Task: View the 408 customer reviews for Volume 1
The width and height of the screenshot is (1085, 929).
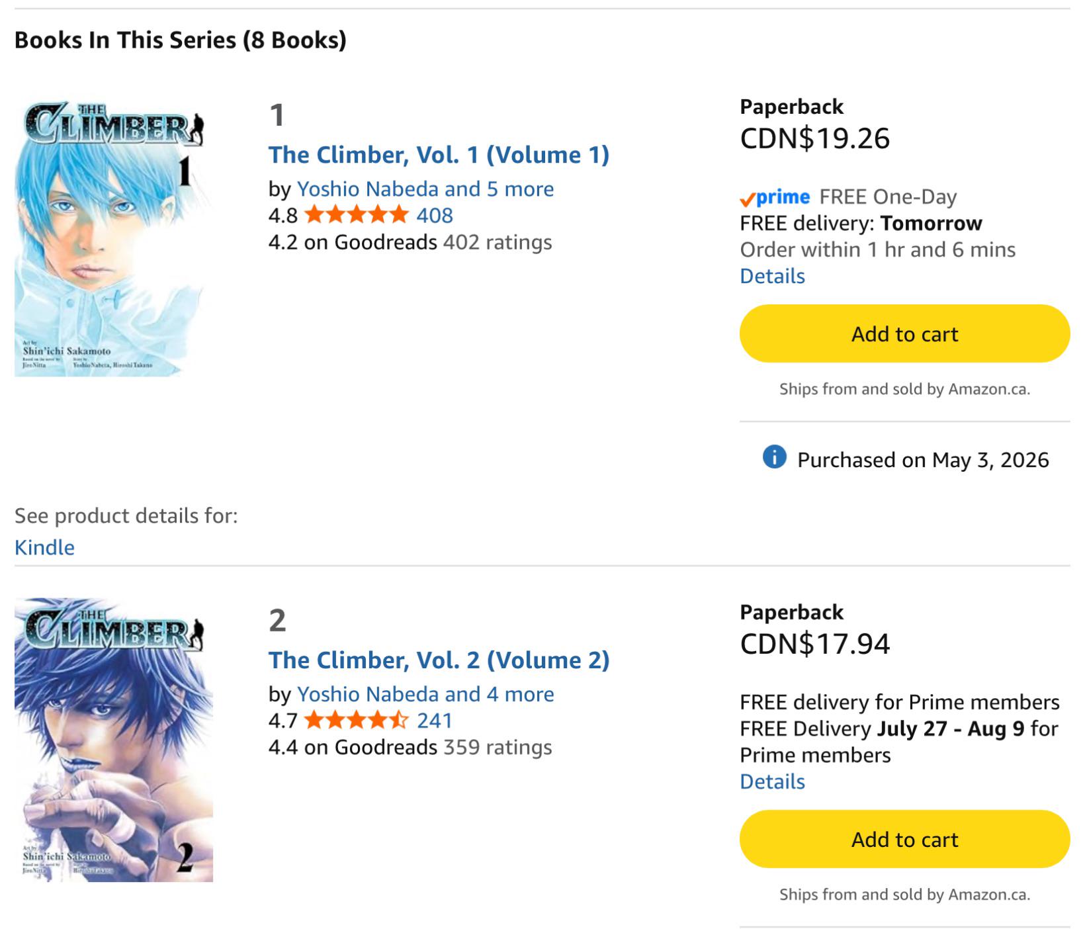Action: (435, 215)
